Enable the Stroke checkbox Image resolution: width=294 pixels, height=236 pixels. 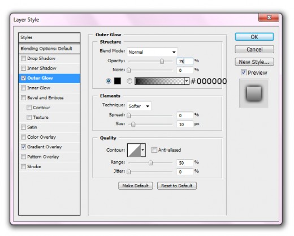coord(23,166)
